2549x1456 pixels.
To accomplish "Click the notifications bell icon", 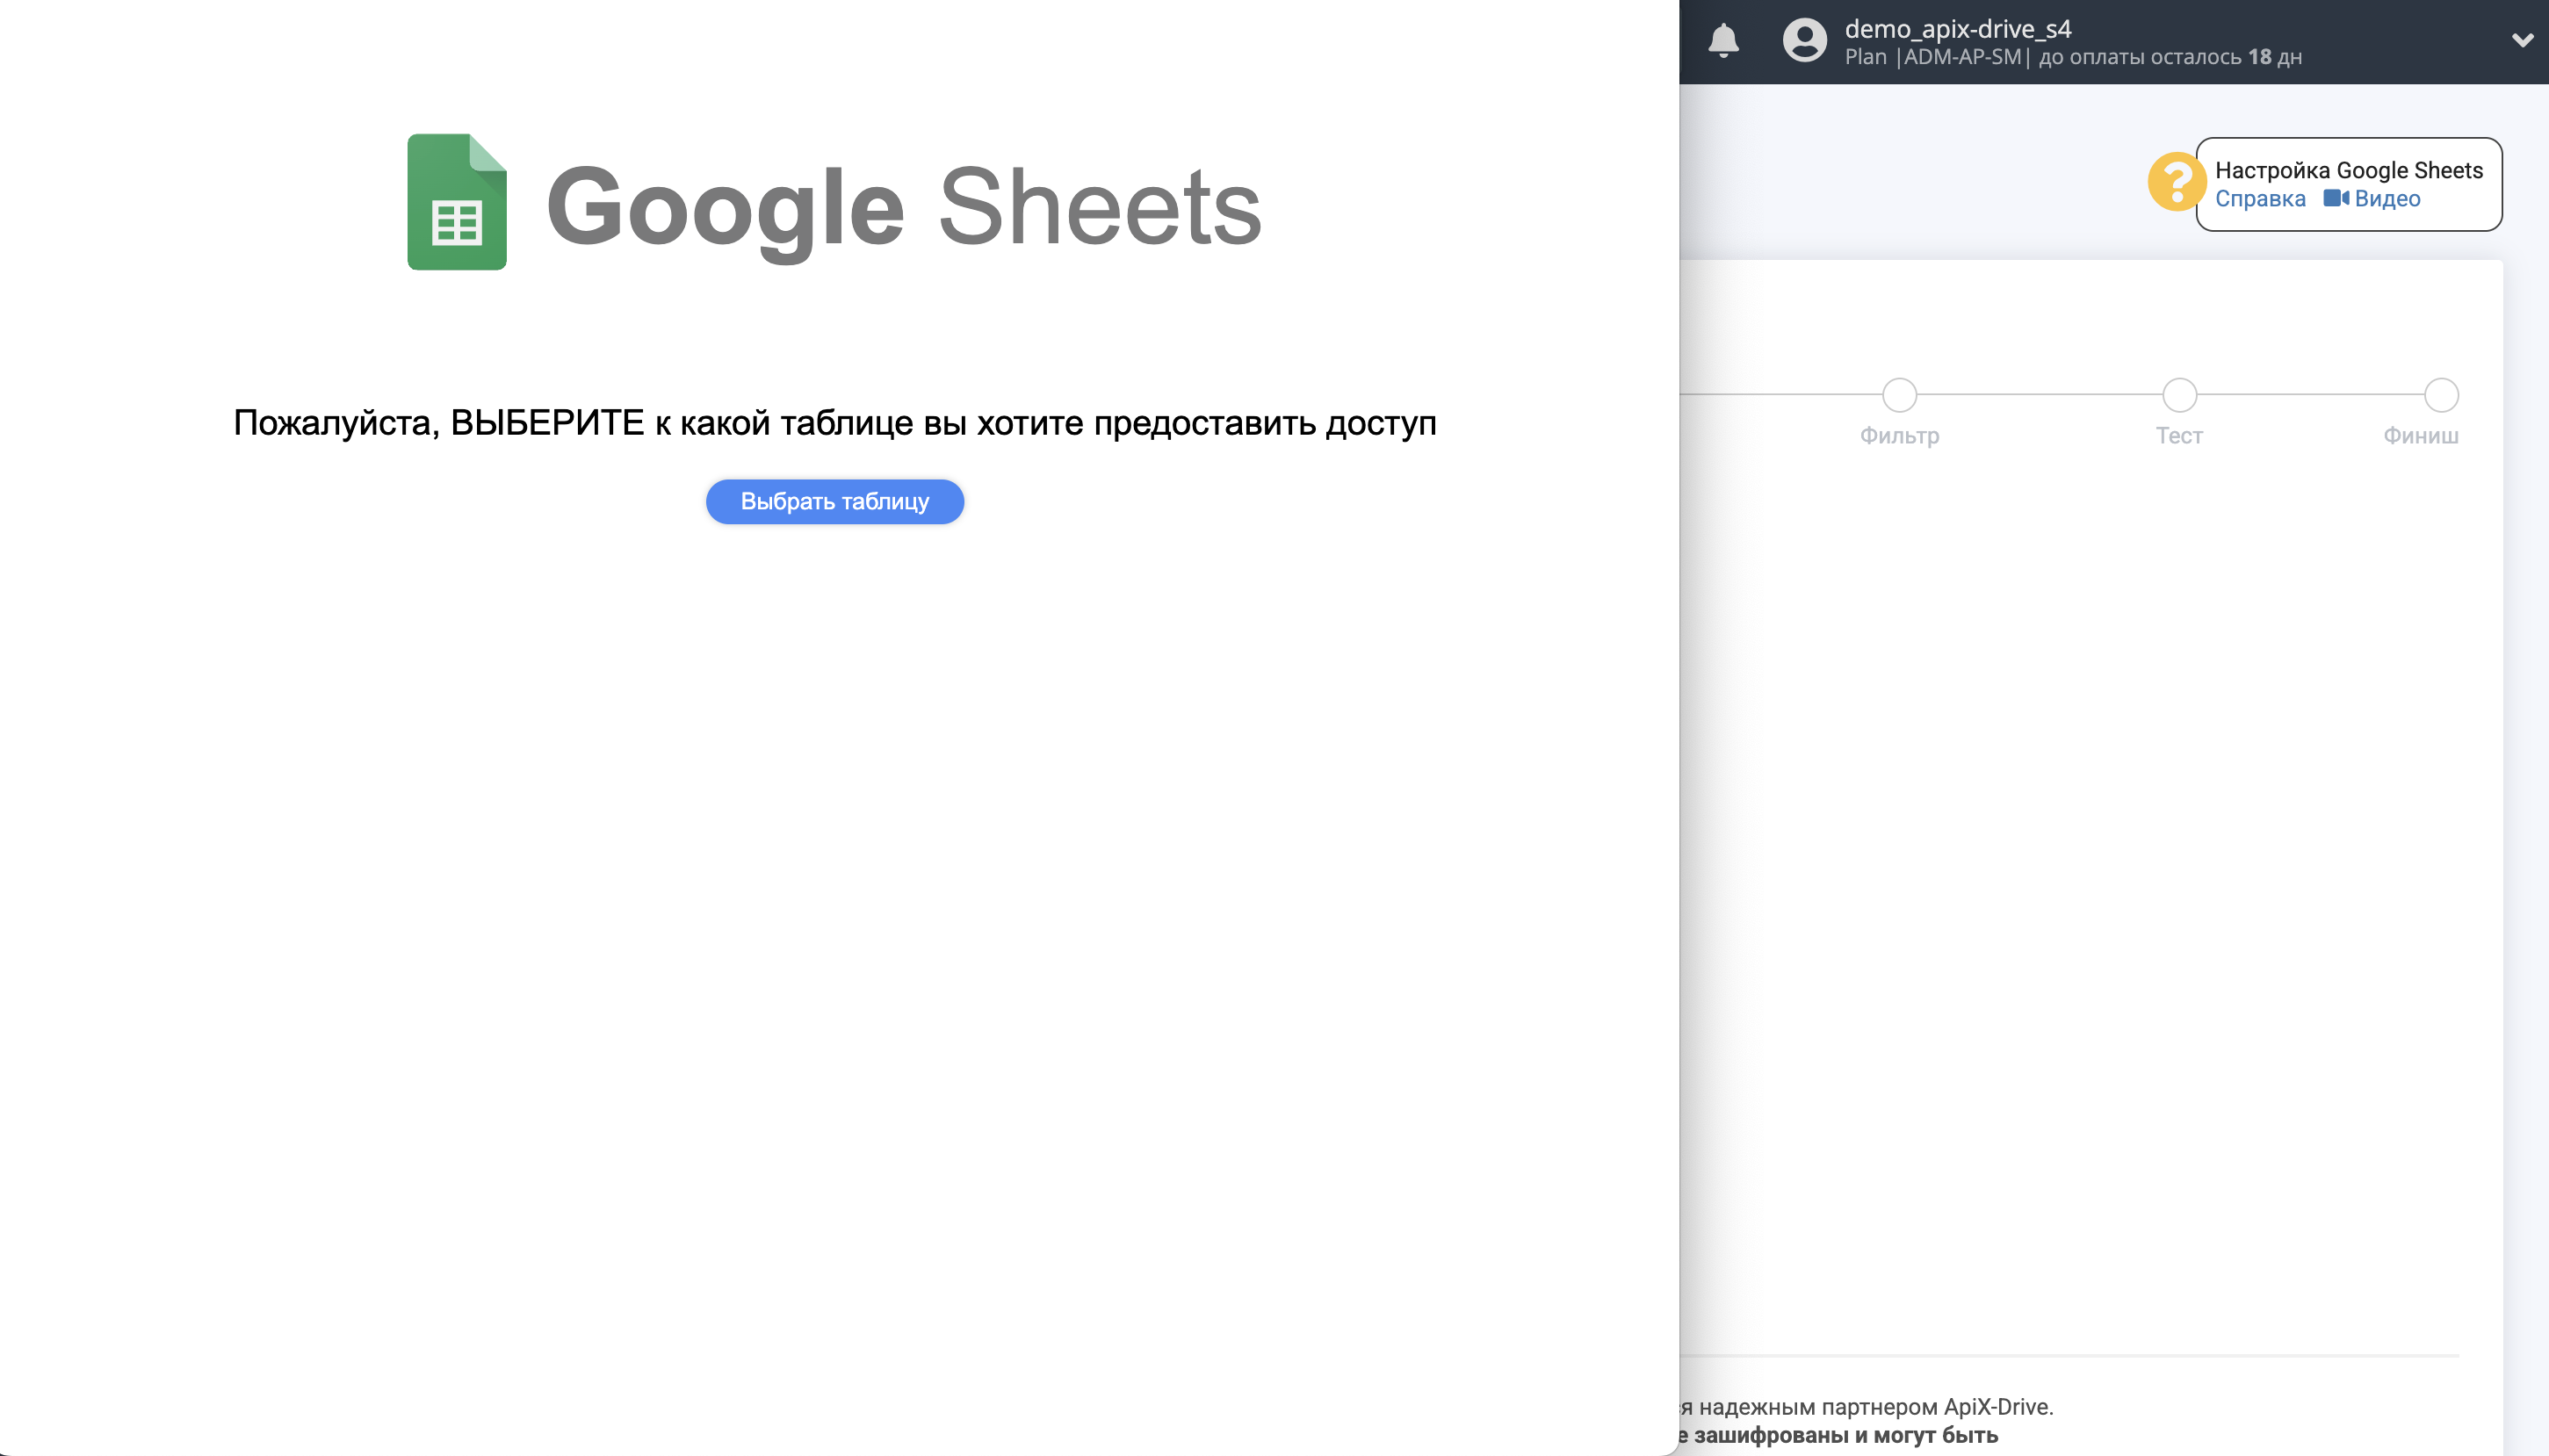I will click(x=1723, y=41).
